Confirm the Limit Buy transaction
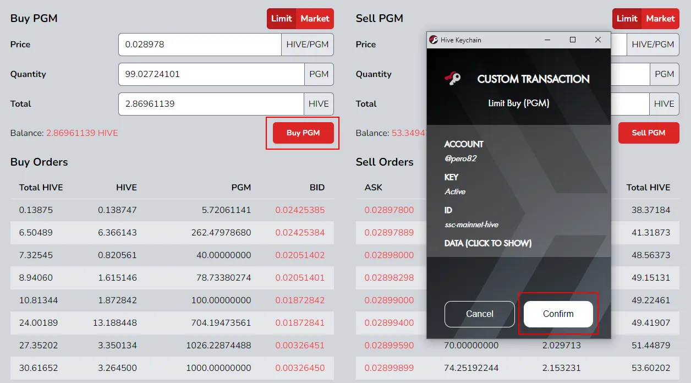691x383 pixels. (x=558, y=314)
